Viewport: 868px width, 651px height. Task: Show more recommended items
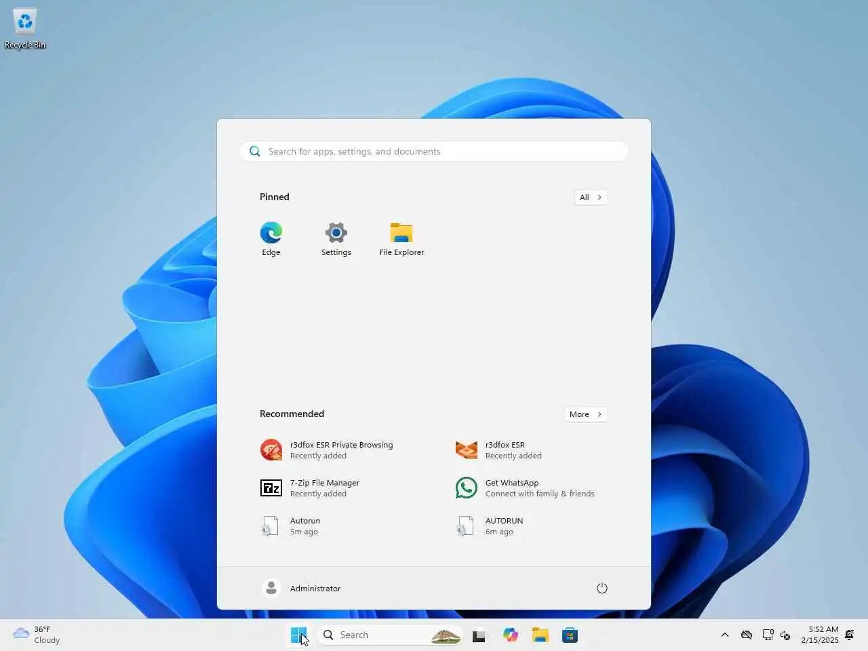point(585,414)
